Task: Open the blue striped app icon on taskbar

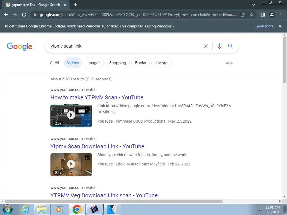Action: click(112, 209)
